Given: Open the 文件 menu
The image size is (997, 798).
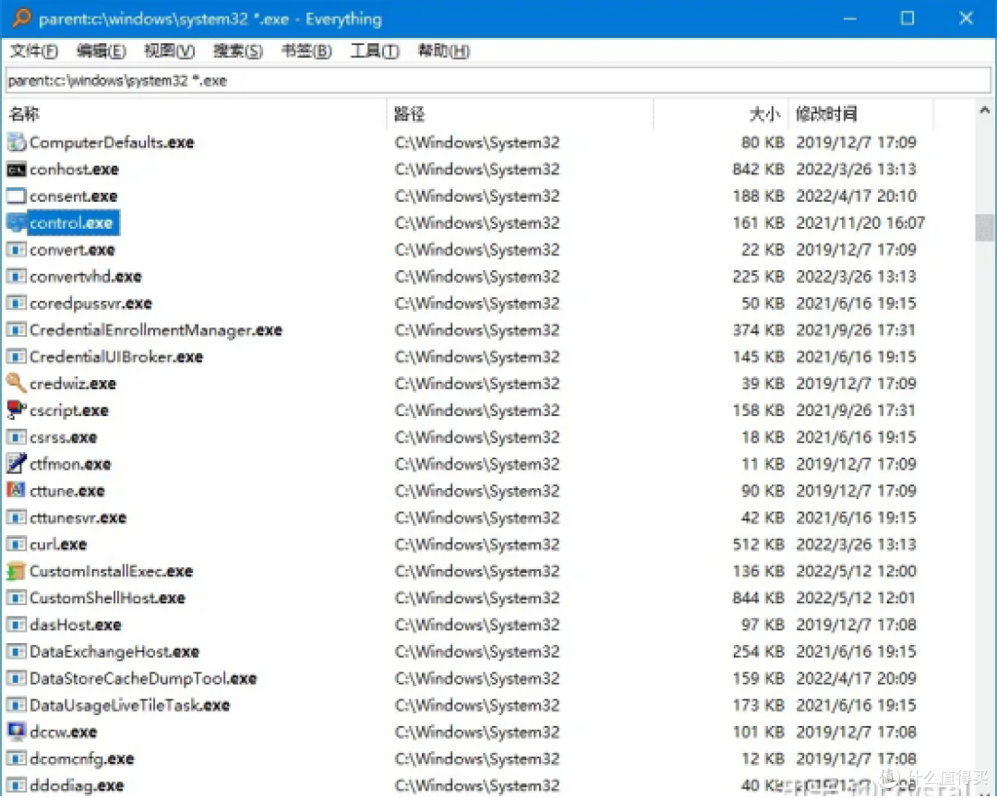Looking at the screenshot, I should [x=33, y=52].
